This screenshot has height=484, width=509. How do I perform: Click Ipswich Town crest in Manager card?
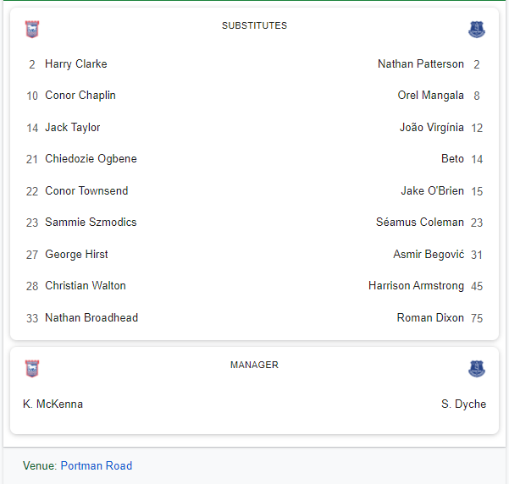tap(32, 369)
